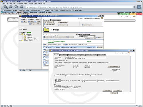The width and height of the screenshot is (143, 107).
Task: Click the yellow Bags folder icon
Action: 46,30
